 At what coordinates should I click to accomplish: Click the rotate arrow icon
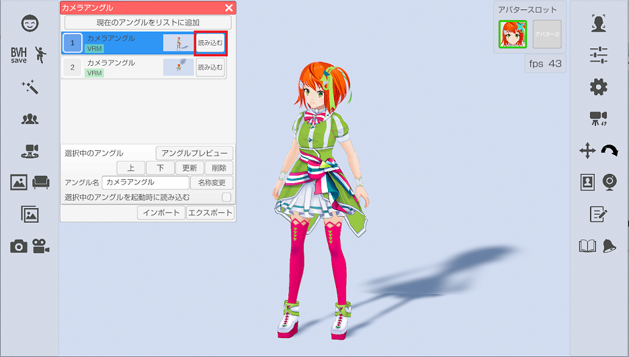pyautogui.click(x=610, y=151)
